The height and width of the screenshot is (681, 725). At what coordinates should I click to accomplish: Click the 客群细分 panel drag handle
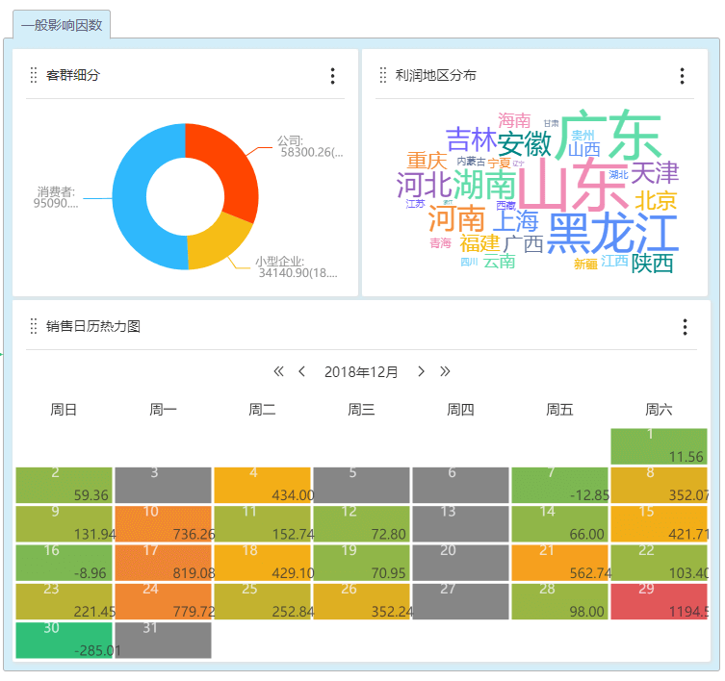[x=34, y=76]
